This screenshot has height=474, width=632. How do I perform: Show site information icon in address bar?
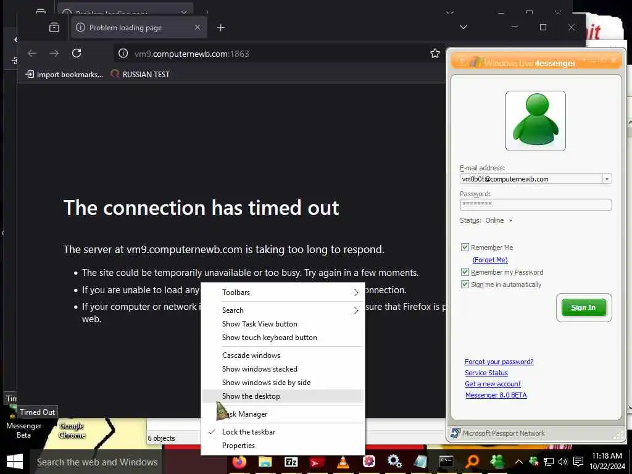tap(123, 53)
